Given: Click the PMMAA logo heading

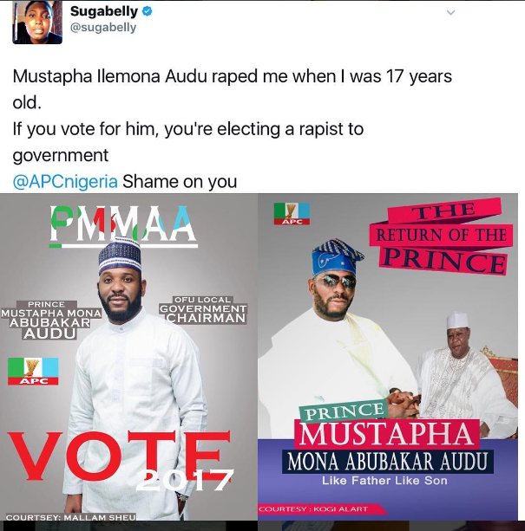Looking at the screenshot, I should pos(123,225).
